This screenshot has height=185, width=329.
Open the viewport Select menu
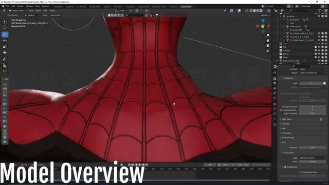tap(38, 10)
